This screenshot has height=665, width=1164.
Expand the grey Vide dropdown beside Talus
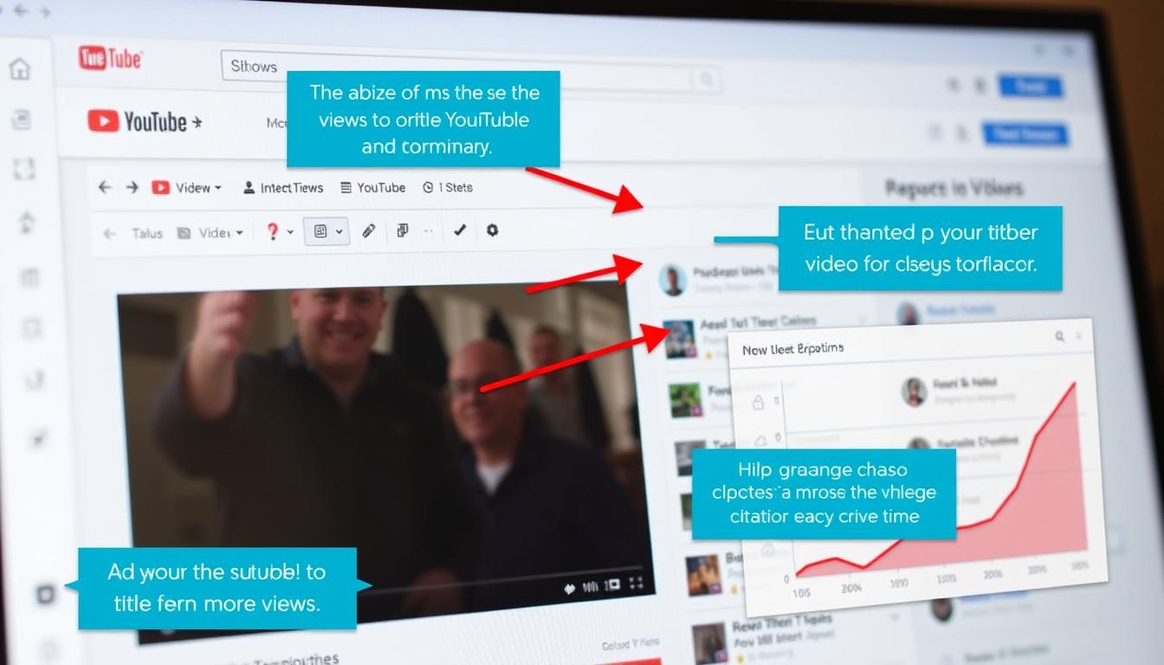pyautogui.click(x=210, y=232)
